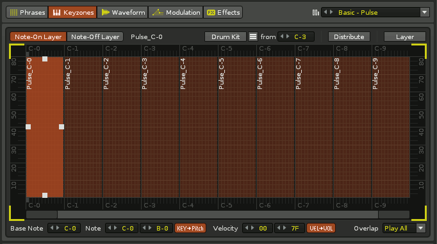Screen dimensions: 437x244
Task: Select the Pulse_C-6 keyzone
Action: 276,127
